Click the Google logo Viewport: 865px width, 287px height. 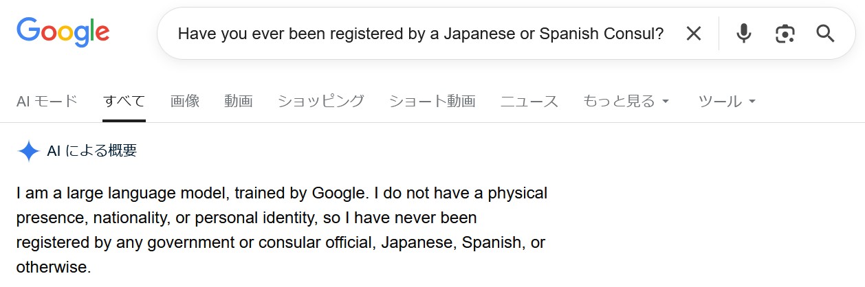pos(63,32)
